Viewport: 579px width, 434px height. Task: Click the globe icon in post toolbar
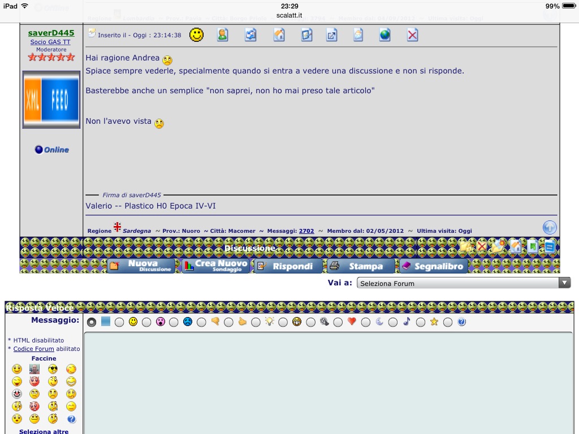point(384,35)
